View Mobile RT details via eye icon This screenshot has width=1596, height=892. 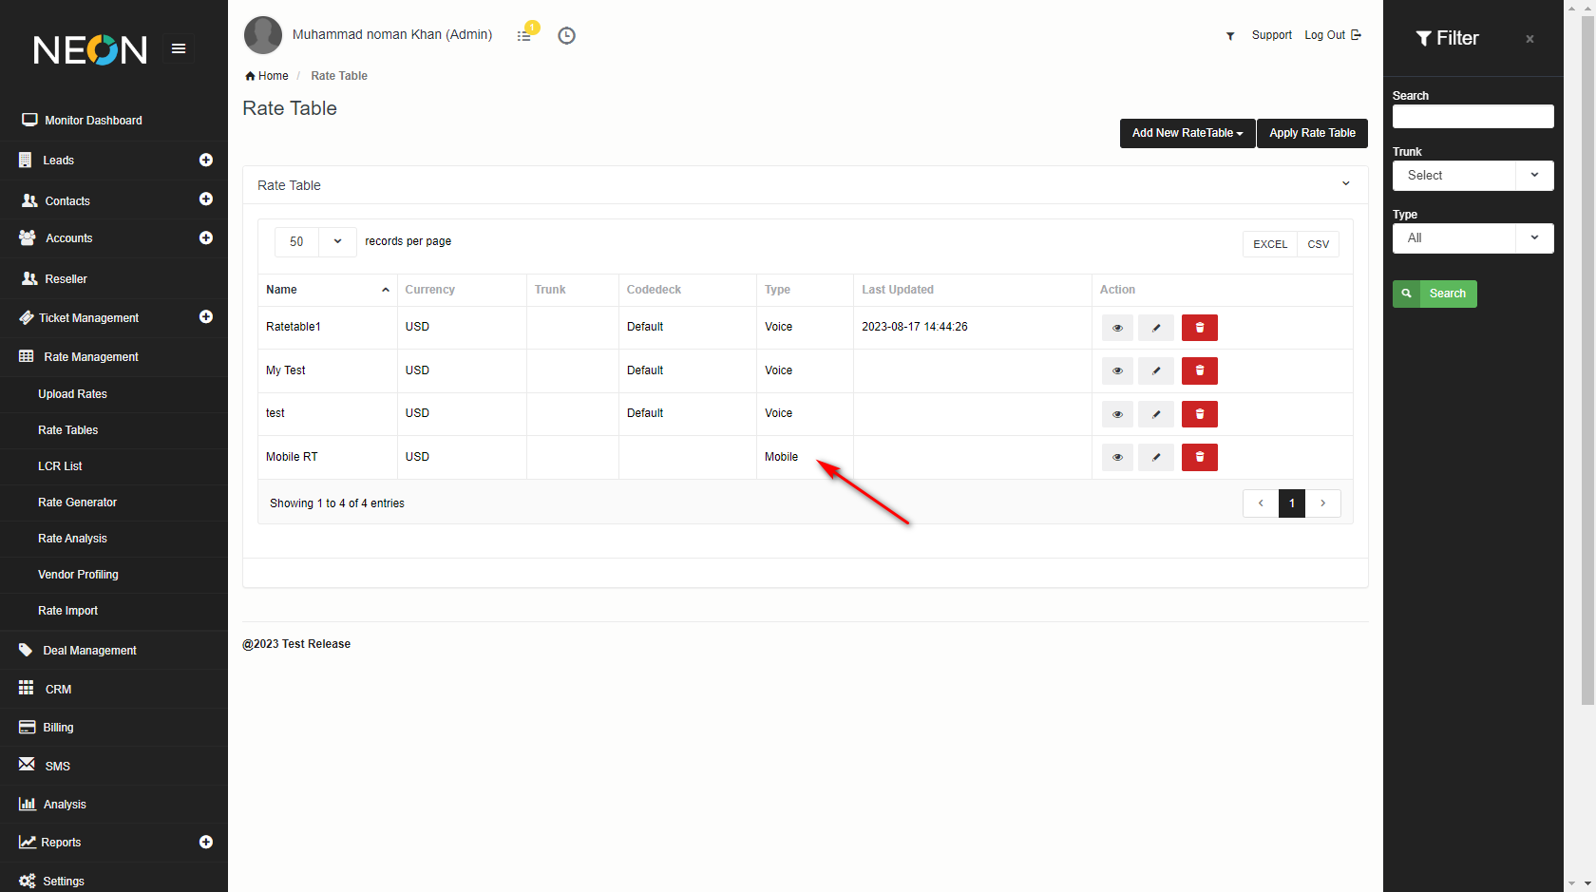point(1117,458)
